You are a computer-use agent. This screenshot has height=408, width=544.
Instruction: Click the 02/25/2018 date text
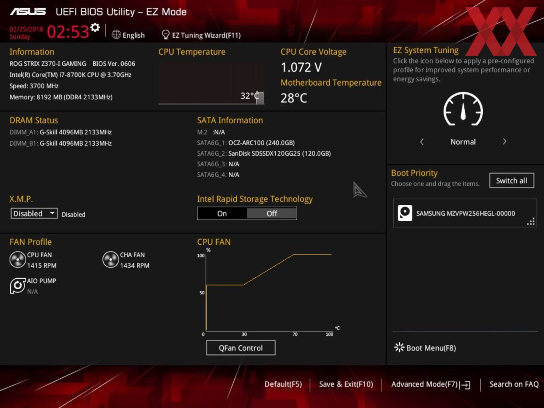click(x=26, y=29)
